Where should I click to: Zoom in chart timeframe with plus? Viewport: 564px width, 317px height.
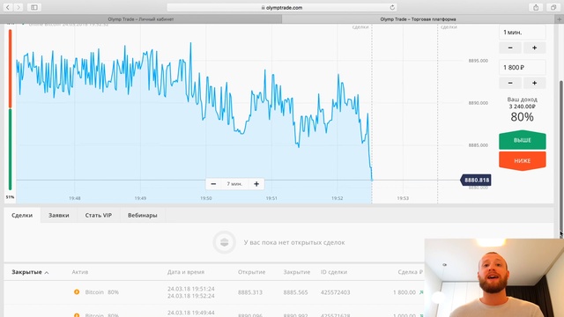tap(256, 184)
